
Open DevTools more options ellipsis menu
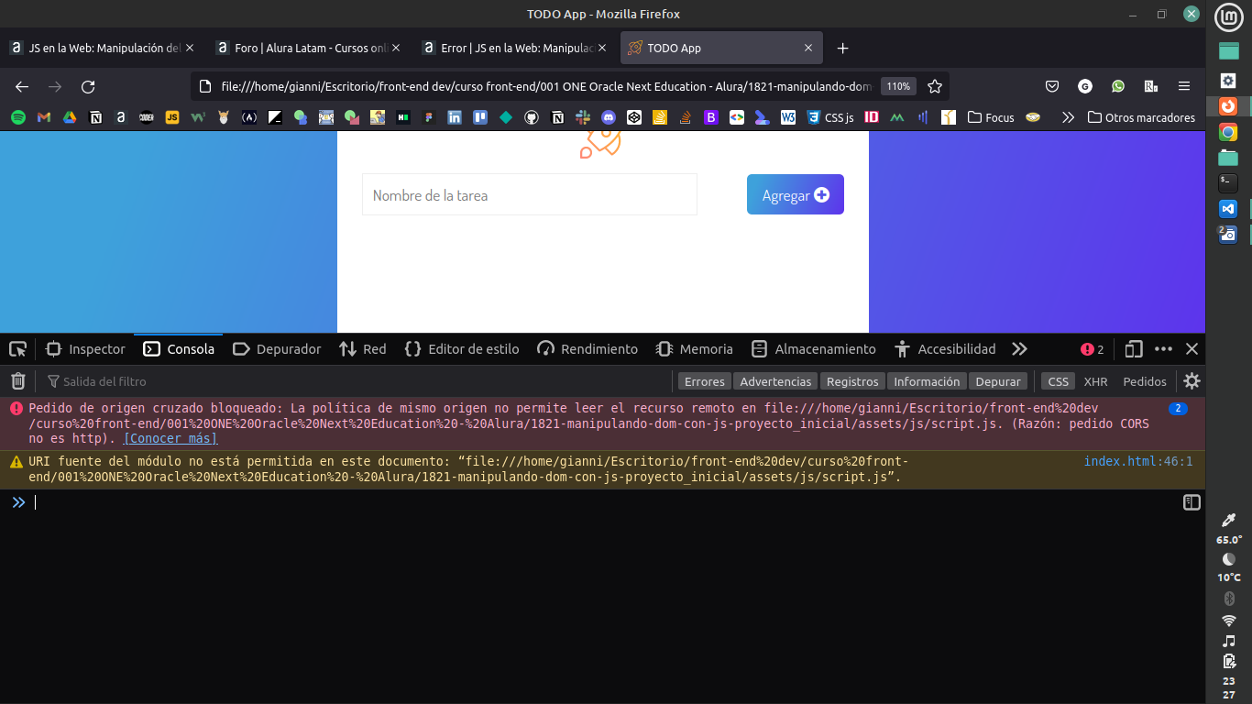[1163, 349]
